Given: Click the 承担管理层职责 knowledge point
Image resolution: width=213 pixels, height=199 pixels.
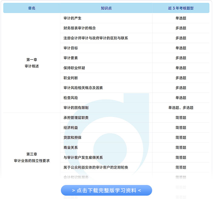Looking at the screenshot, I should point(76,118).
